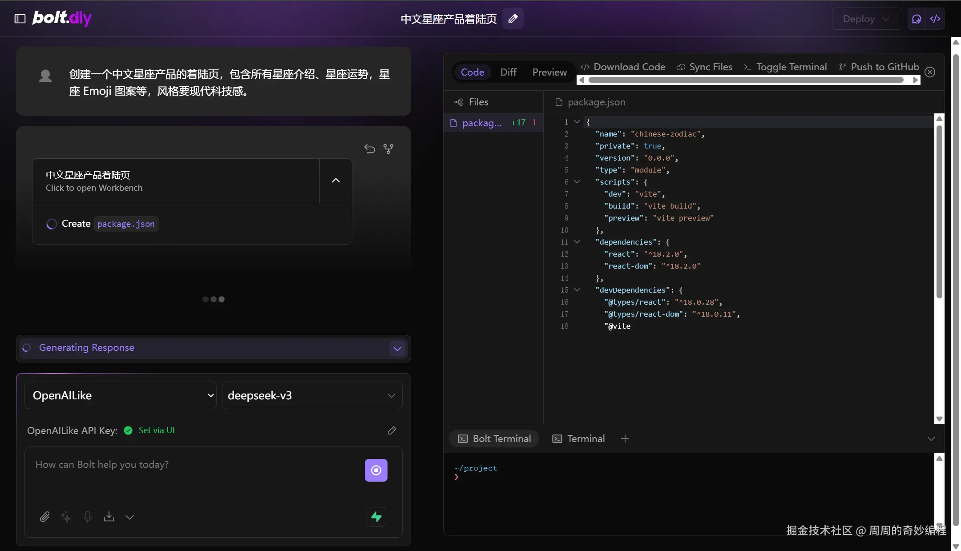Switch to the Diff tab
961x551 pixels.
508,72
